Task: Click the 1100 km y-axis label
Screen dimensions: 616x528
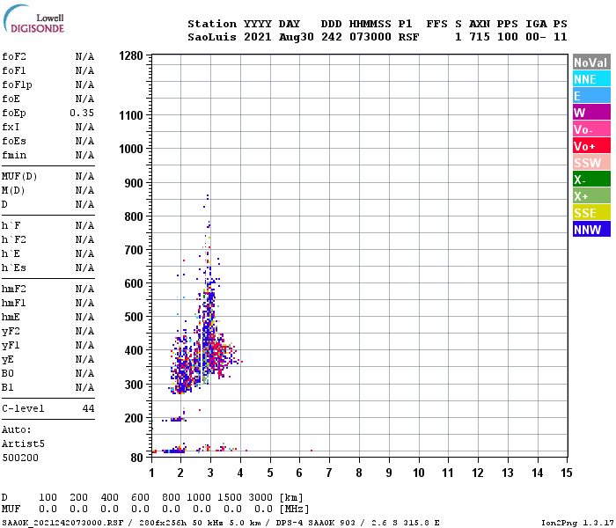Action: pyautogui.click(x=131, y=115)
